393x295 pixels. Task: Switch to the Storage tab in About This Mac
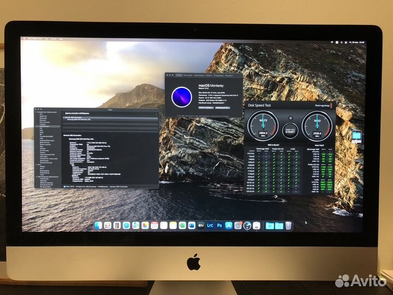[x=199, y=75]
